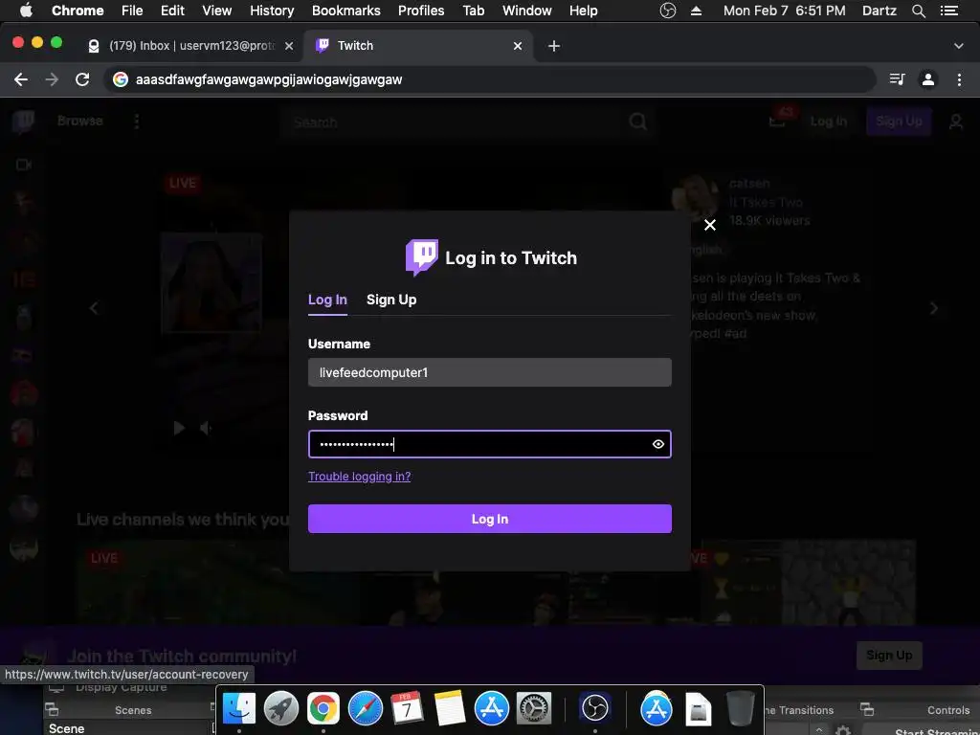Open the Trouble logging in link

(360, 477)
